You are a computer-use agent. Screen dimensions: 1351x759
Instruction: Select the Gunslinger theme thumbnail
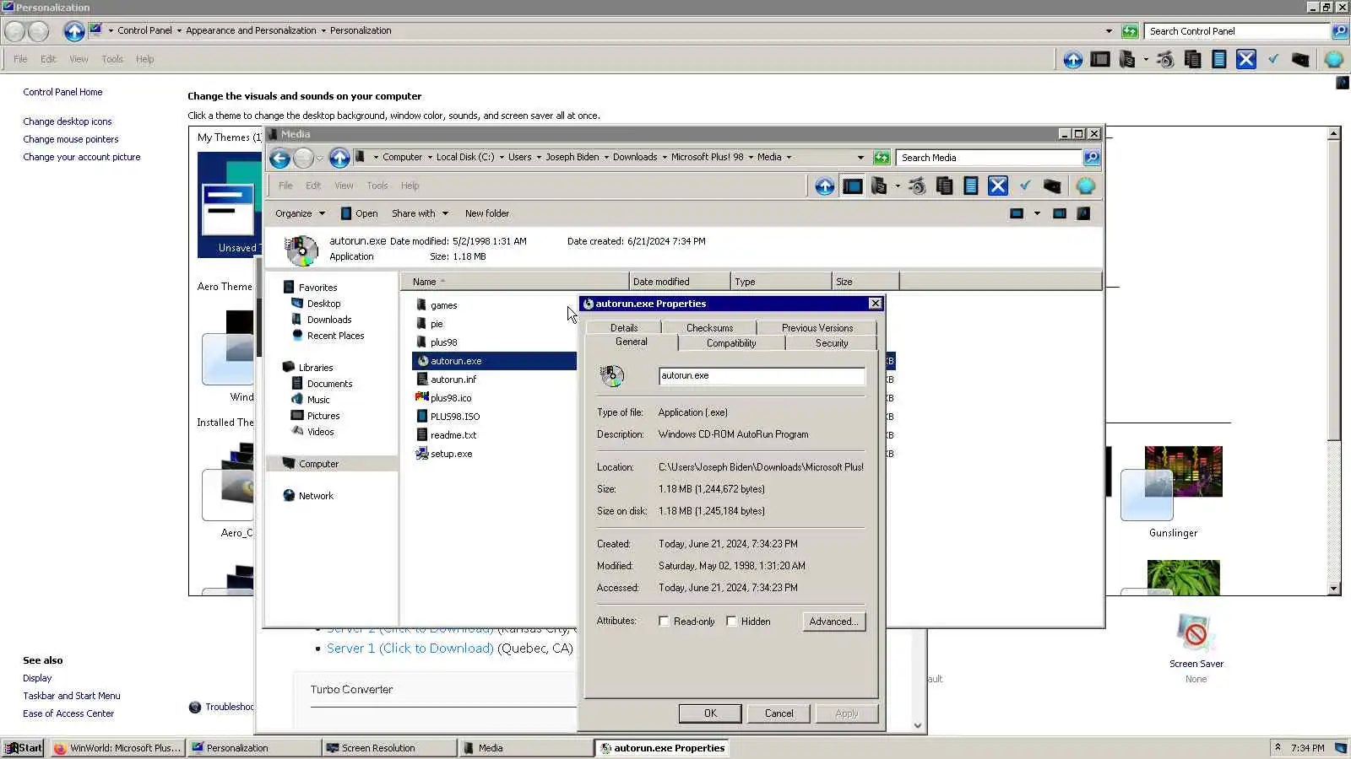(1173, 483)
